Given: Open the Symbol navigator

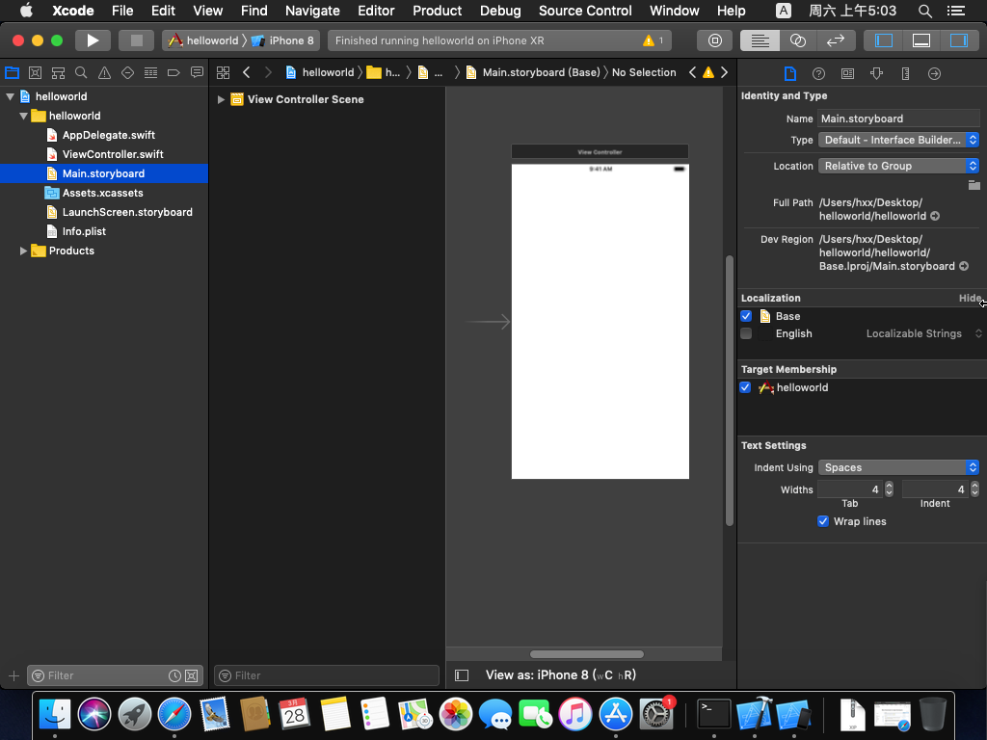Looking at the screenshot, I should point(58,72).
